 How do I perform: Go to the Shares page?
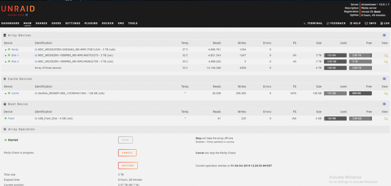click(41, 23)
